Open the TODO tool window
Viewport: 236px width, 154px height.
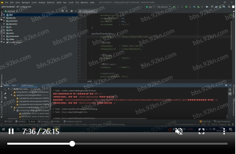tap(9, 121)
